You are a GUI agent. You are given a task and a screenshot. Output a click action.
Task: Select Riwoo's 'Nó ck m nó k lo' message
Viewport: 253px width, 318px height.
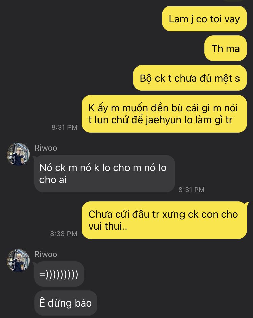[105, 174]
